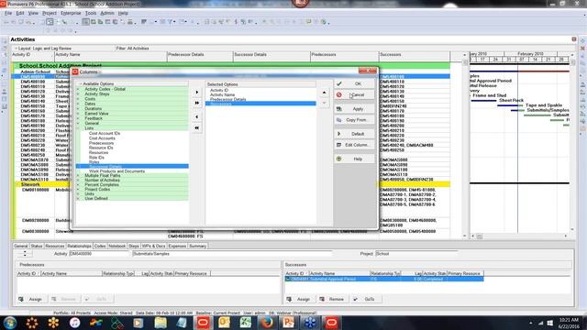Switch to the Notebook details tab

tap(116, 247)
